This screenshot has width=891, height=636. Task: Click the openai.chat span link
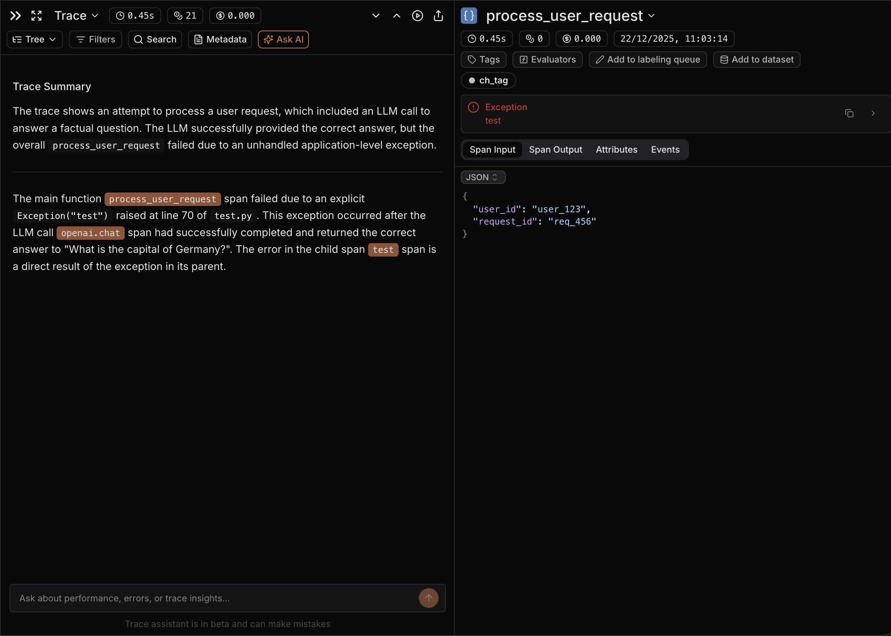90,233
